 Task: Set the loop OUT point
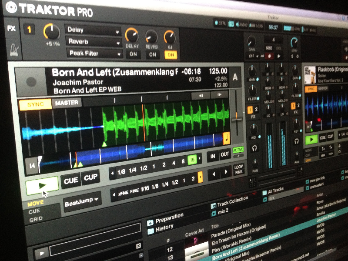(x=224, y=154)
